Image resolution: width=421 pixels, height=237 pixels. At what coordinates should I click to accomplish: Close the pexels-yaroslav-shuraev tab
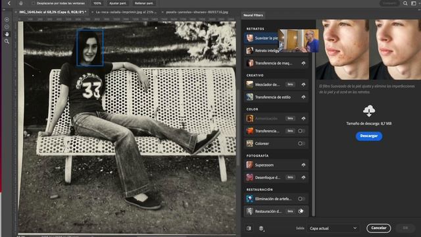(162, 12)
